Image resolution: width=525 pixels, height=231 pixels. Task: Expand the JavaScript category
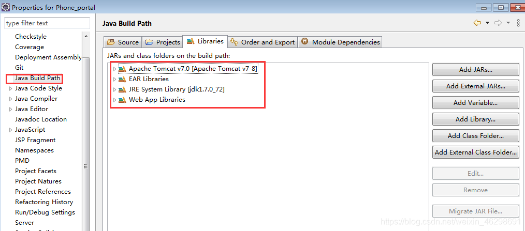(11, 130)
